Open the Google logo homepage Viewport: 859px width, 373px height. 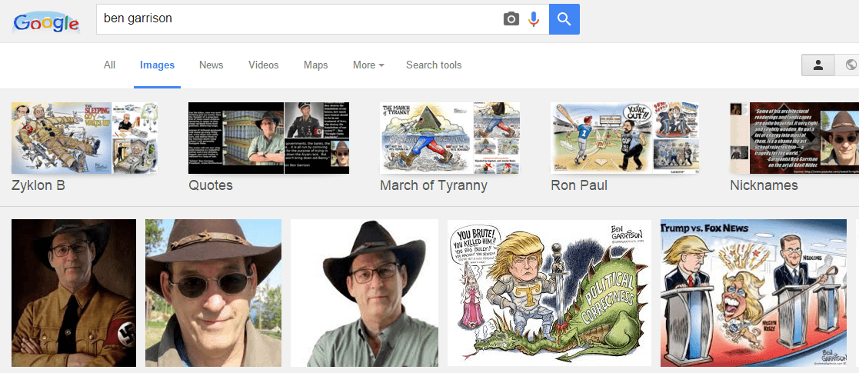[x=46, y=22]
